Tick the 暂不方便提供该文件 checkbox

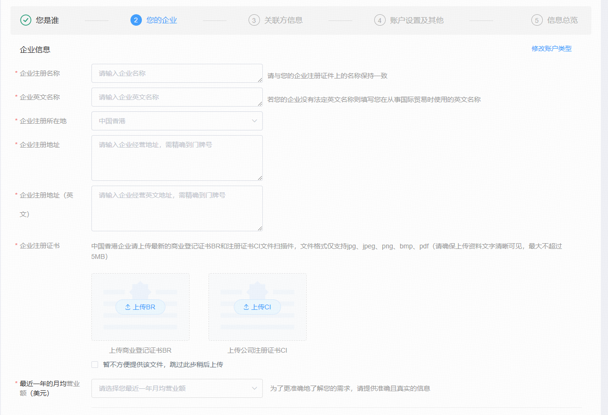click(x=95, y=365)
